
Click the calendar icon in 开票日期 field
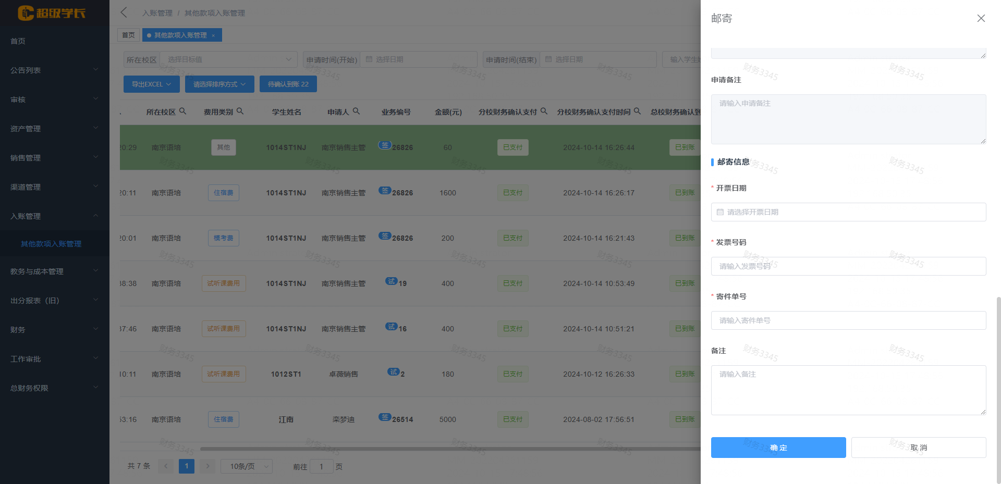[x=720, y=212]
